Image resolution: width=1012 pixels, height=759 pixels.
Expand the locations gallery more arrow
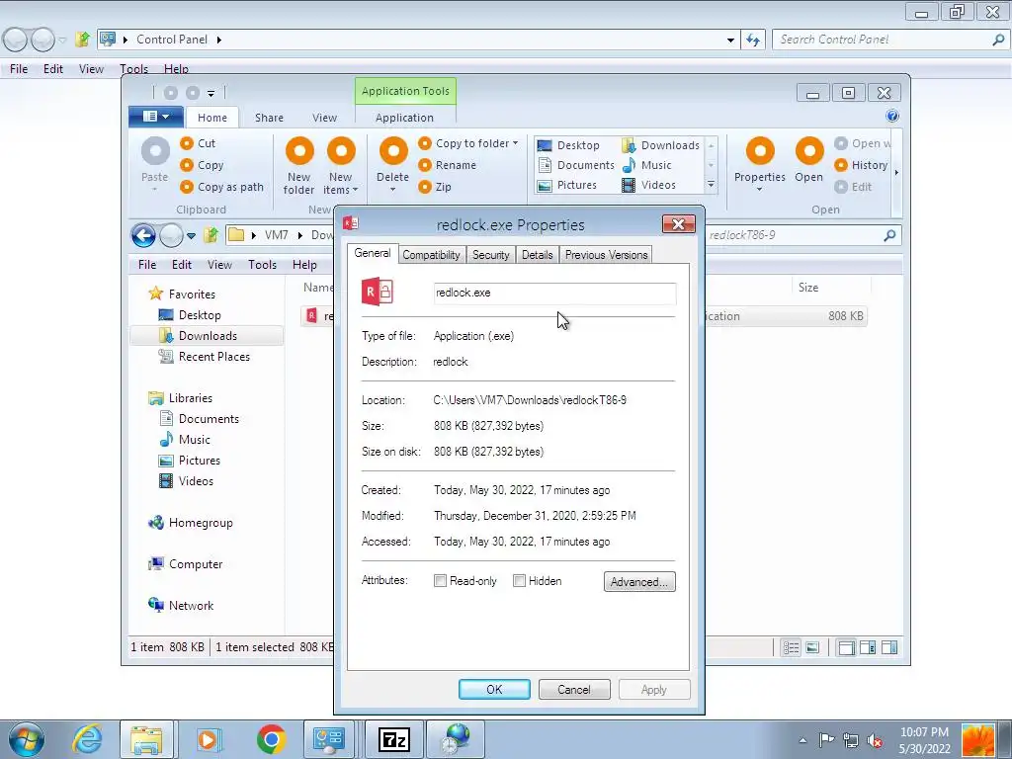pos(711,185)
